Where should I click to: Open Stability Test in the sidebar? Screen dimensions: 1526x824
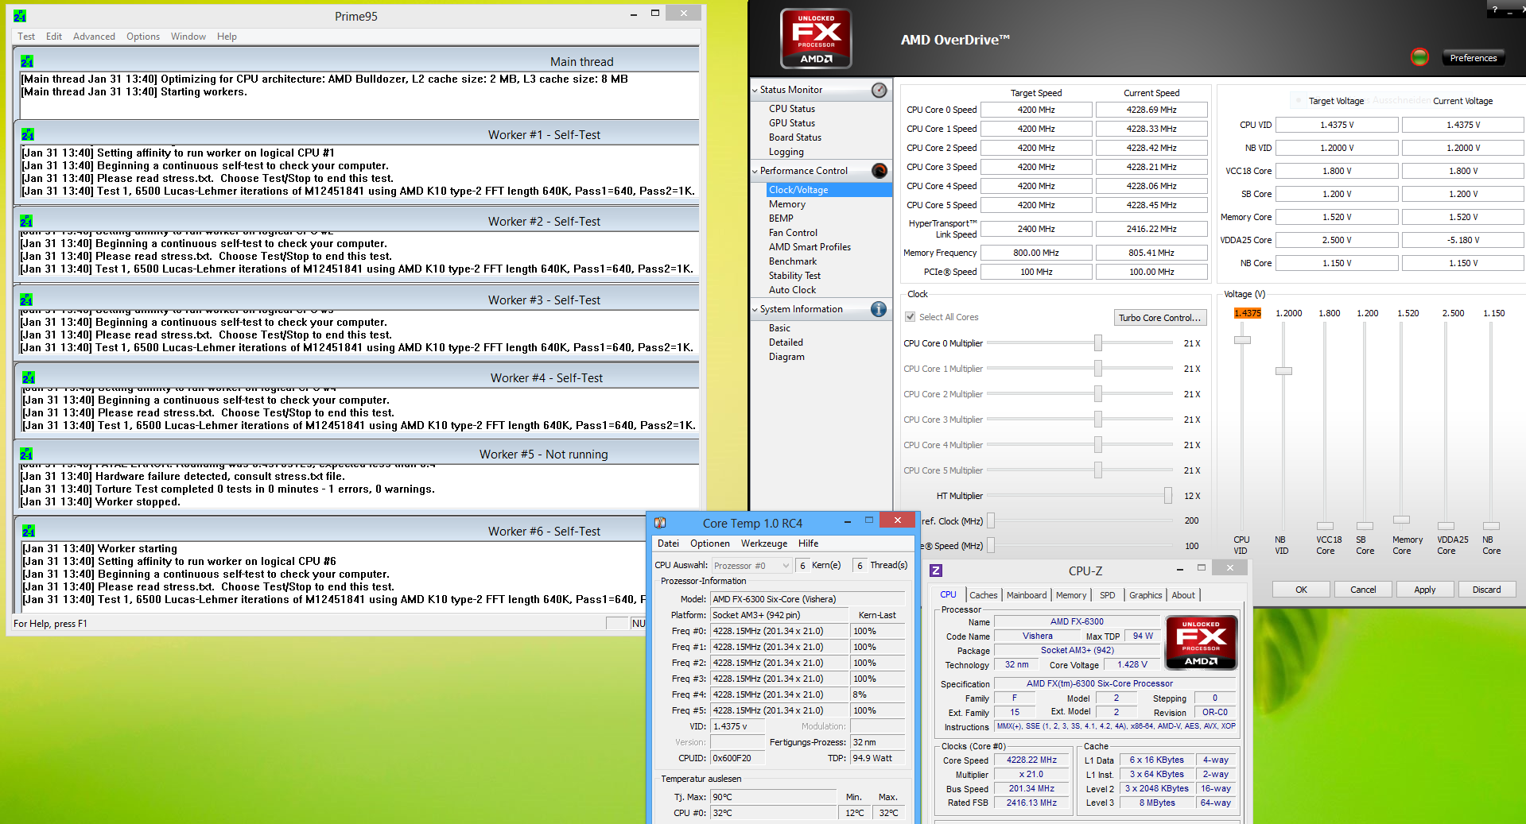pyautogui.click(x=794, y=276)
